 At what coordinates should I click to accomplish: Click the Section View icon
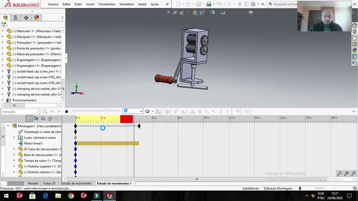tap(195, 13)
